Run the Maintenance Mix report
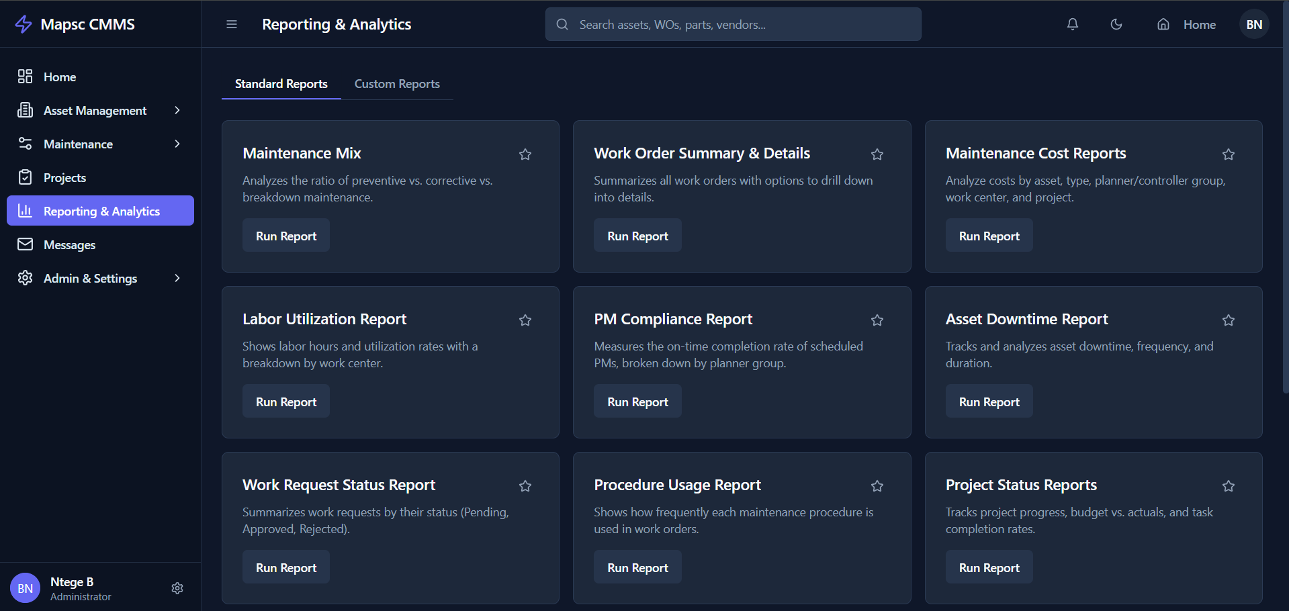The image size is (1289, 611). tap(286, 236)
